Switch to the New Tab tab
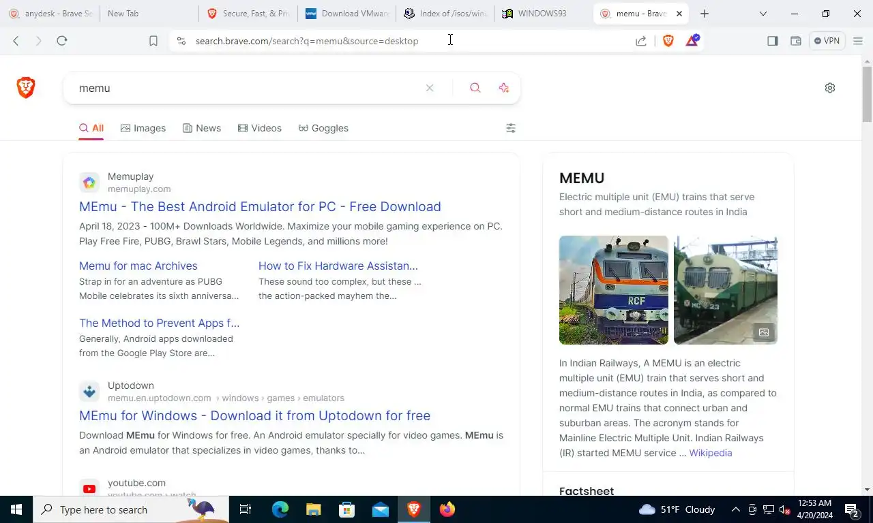Screen dimensions: 873x523 click(149, 14)
